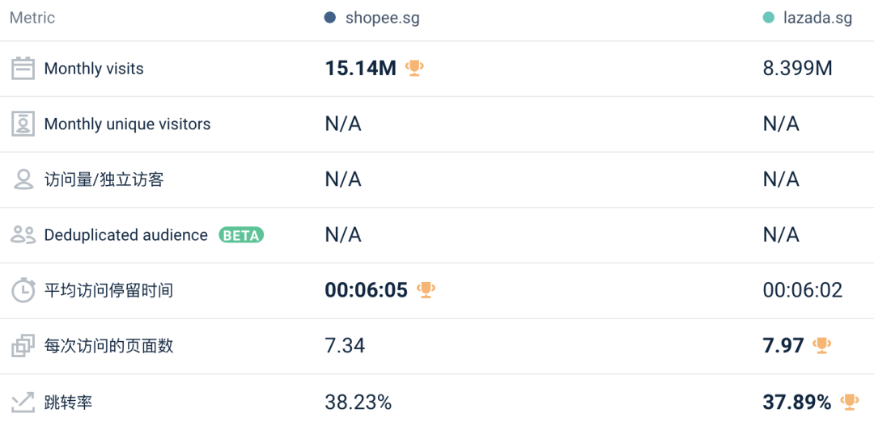Image resolution: width=874 pixels, height=430 pixels.
Task: Click the trophy beside 37.89%
Action: 850,401
